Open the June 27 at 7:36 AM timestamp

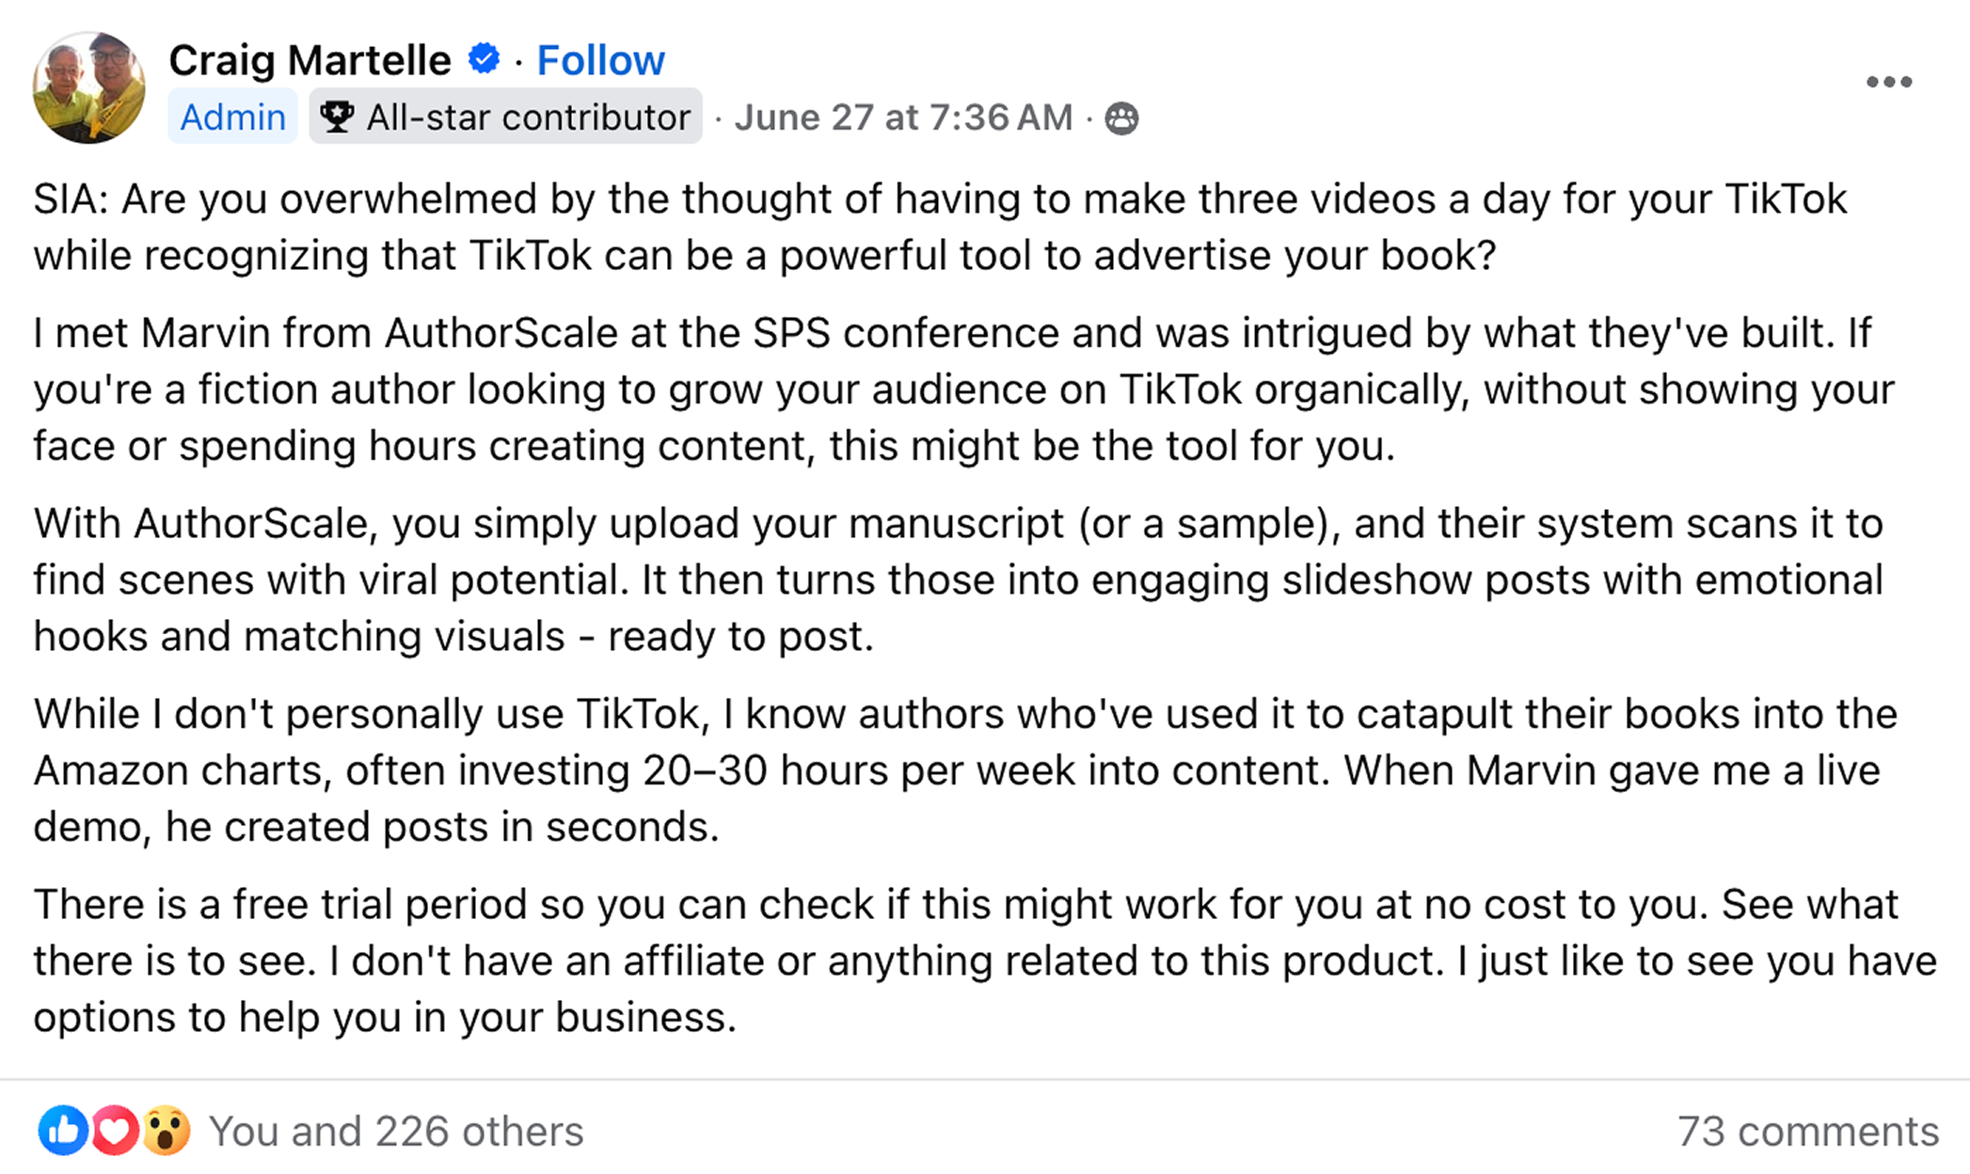[x=903, y=118]
